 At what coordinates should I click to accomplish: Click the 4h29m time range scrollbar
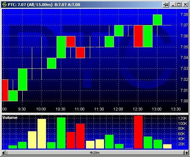(x=95, y=153)
